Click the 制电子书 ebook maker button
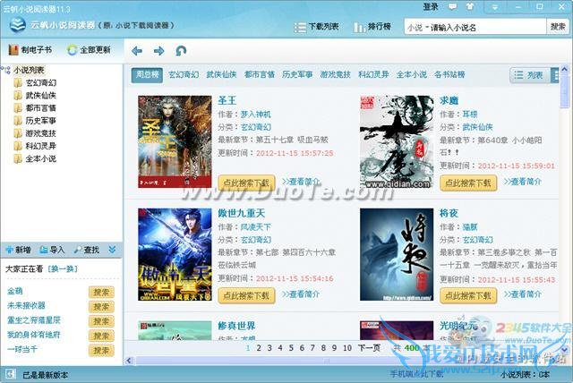 [30, 49]
